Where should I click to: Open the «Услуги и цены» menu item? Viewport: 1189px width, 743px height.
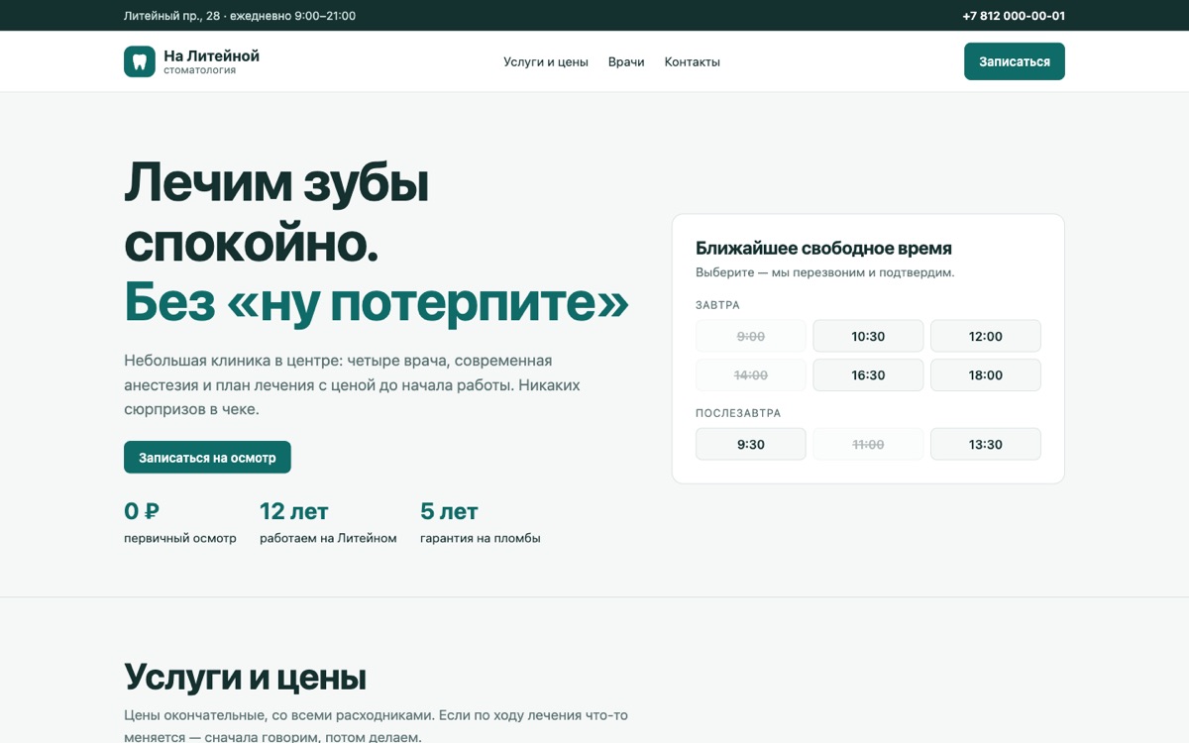[x=546, y=61]
